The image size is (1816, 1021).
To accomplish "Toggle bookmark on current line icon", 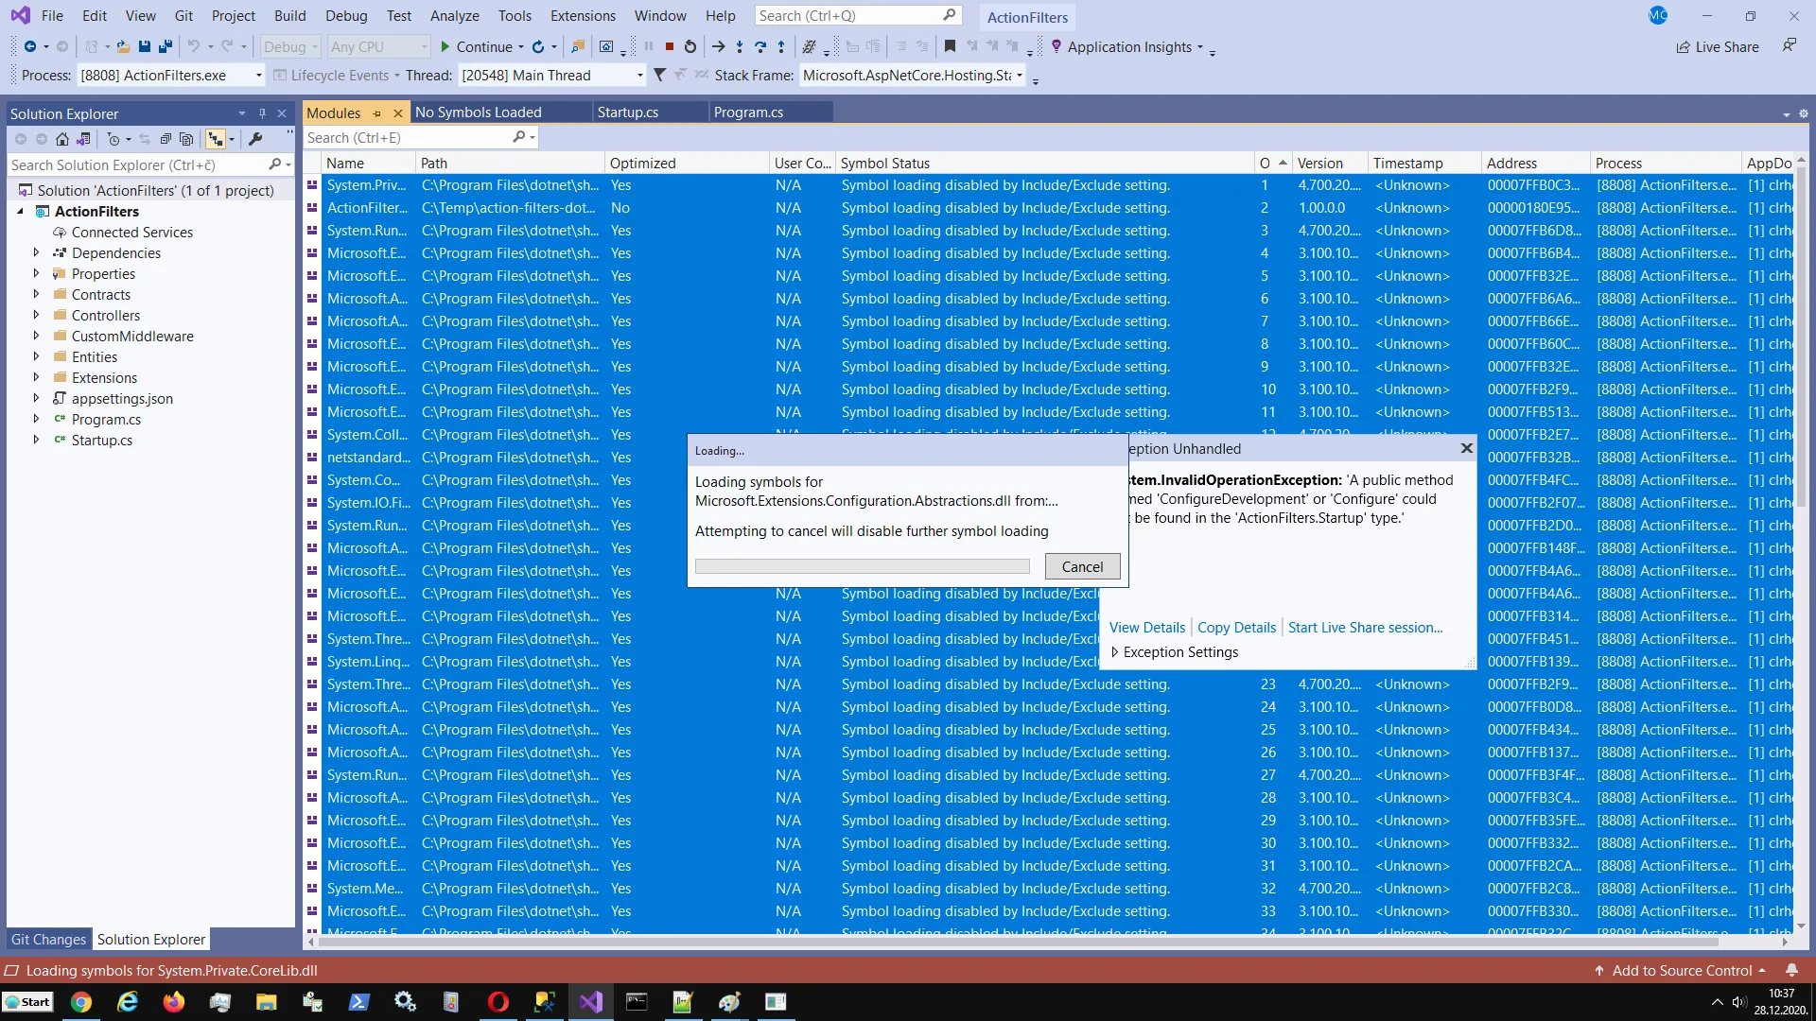I will [950, 46].
